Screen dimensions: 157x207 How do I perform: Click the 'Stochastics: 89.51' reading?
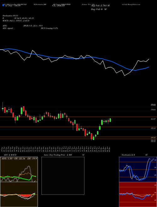pyautogui.click(x=10, y=16)
